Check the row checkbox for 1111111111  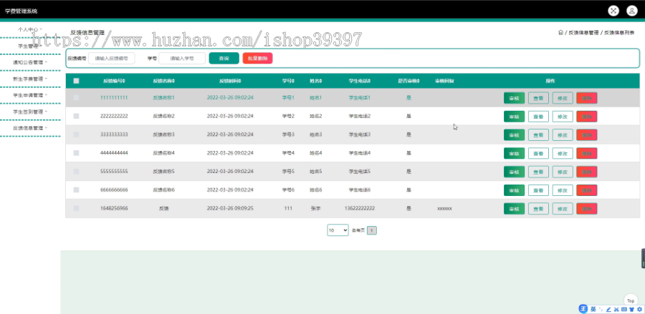click(76, 98)
